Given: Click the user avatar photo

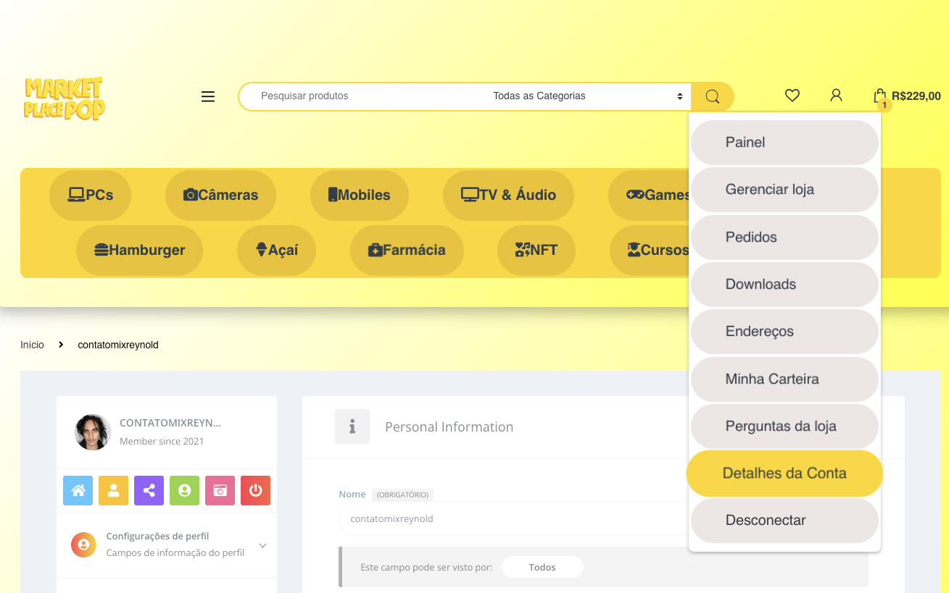Looking at the screenshot, I should point(93,432).
